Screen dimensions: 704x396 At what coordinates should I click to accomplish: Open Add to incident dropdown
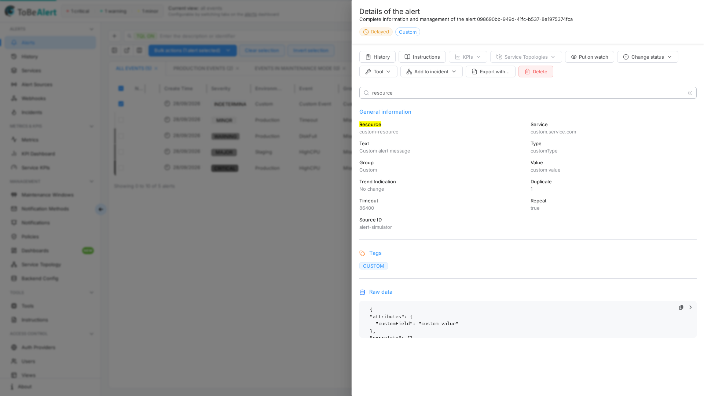tap(431, 71)
